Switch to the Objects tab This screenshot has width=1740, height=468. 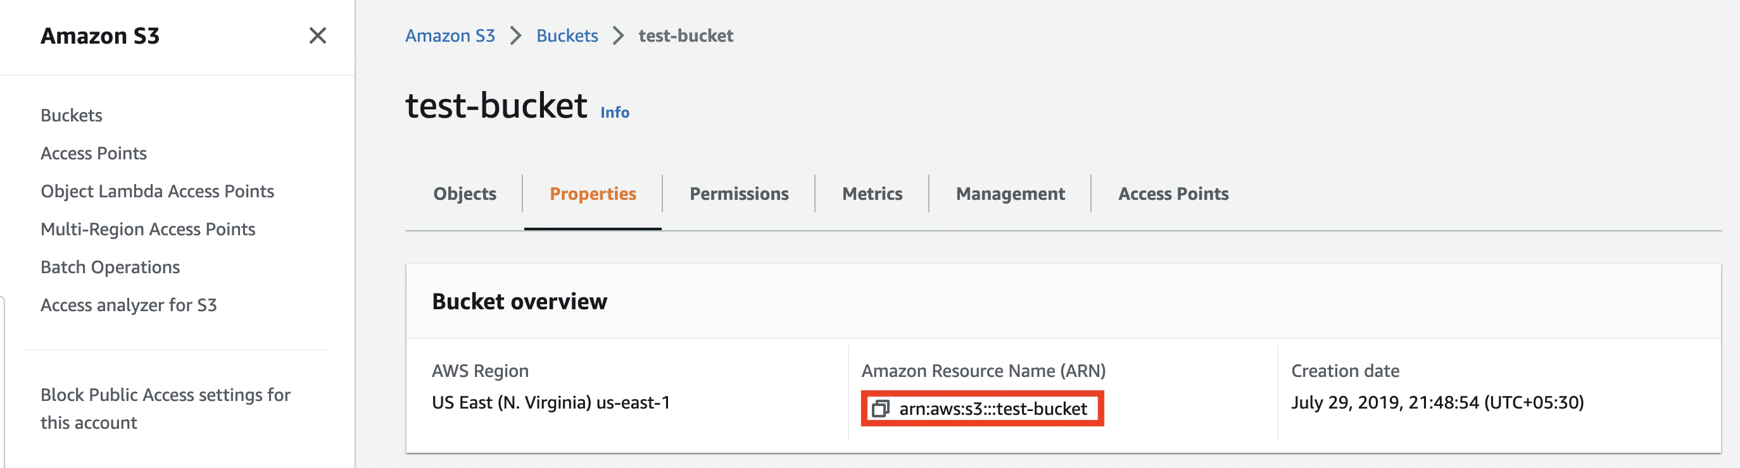(464, 194)
